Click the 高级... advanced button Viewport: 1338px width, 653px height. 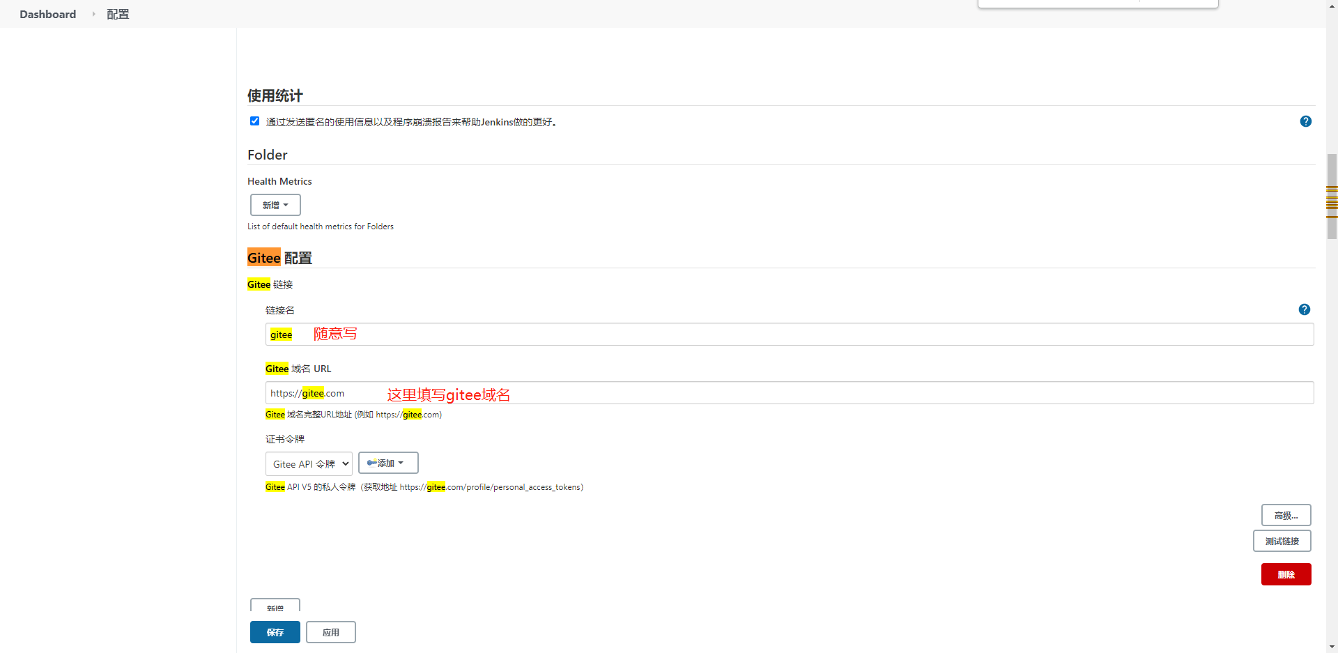coord(1286,515)
